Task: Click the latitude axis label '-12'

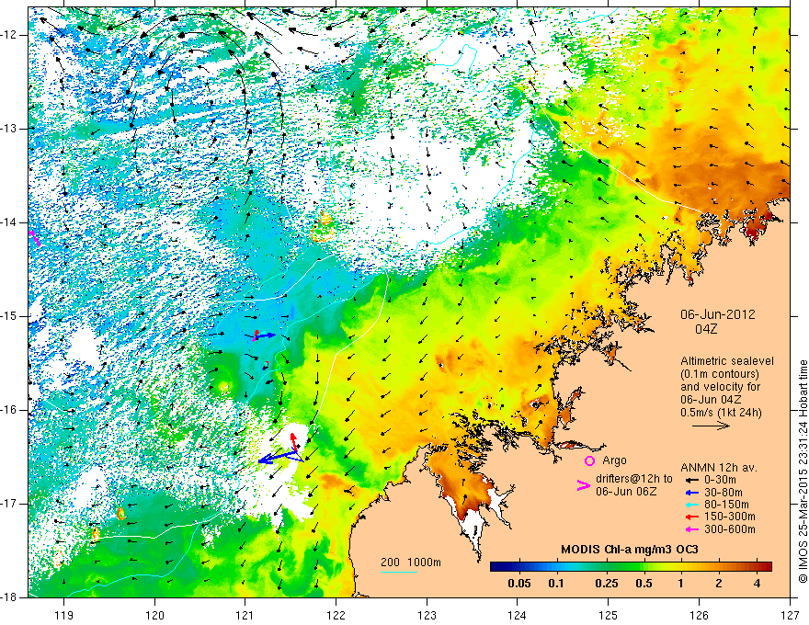Action: tap(9, 35)
